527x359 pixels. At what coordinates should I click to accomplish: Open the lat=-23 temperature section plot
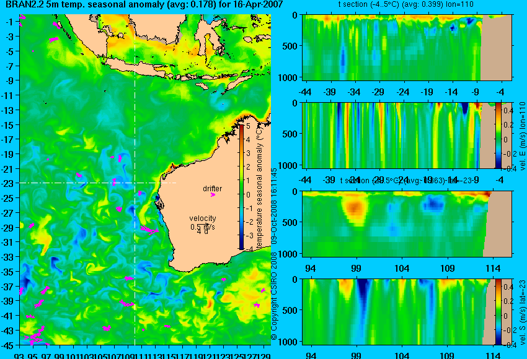(x=407, y=224)
